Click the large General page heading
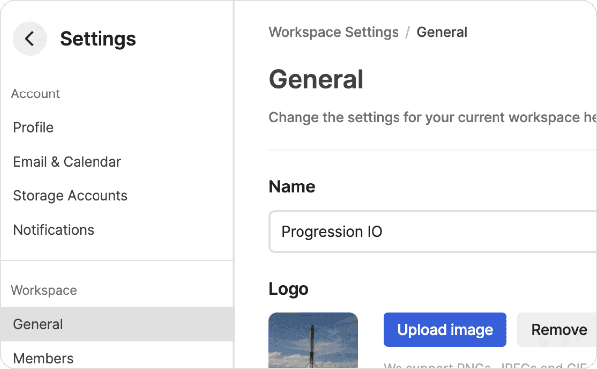Screen dimensions: 597x369 click(x=316, y=80)
